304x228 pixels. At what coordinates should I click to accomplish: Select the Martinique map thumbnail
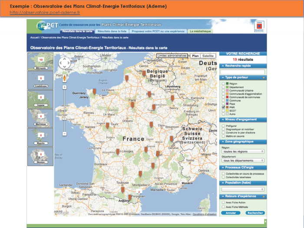pyautogui.click(x=40, y=118)
